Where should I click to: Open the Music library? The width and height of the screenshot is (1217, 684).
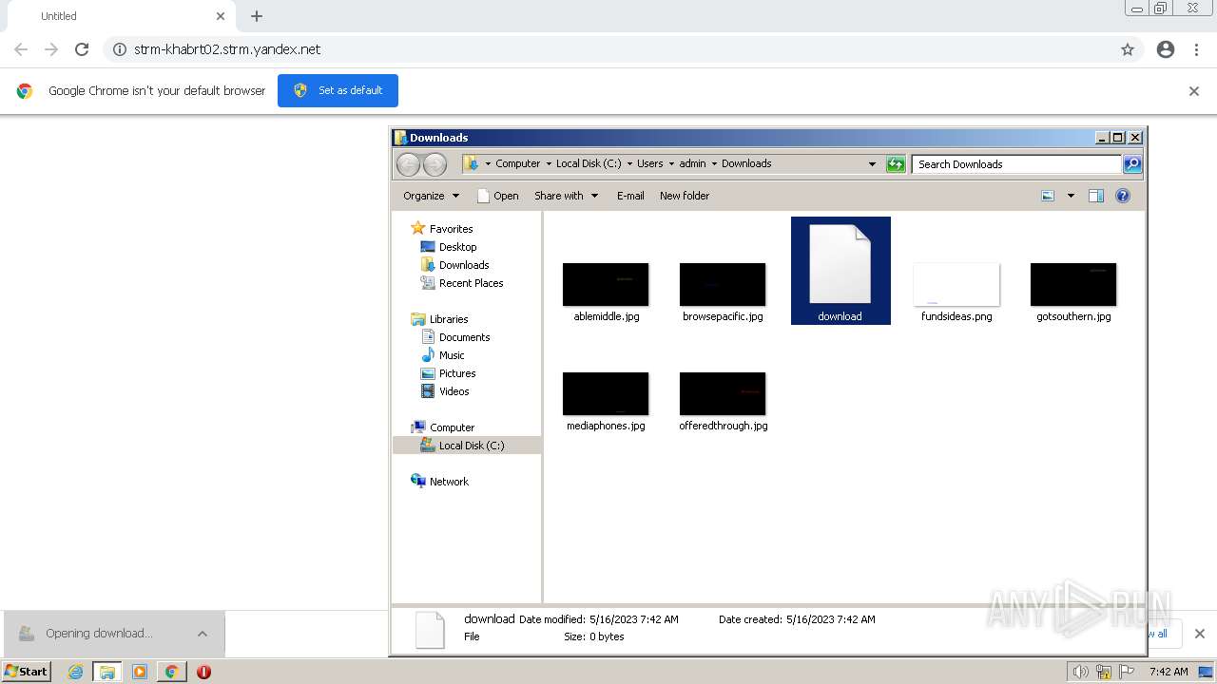tap(452, 355)
